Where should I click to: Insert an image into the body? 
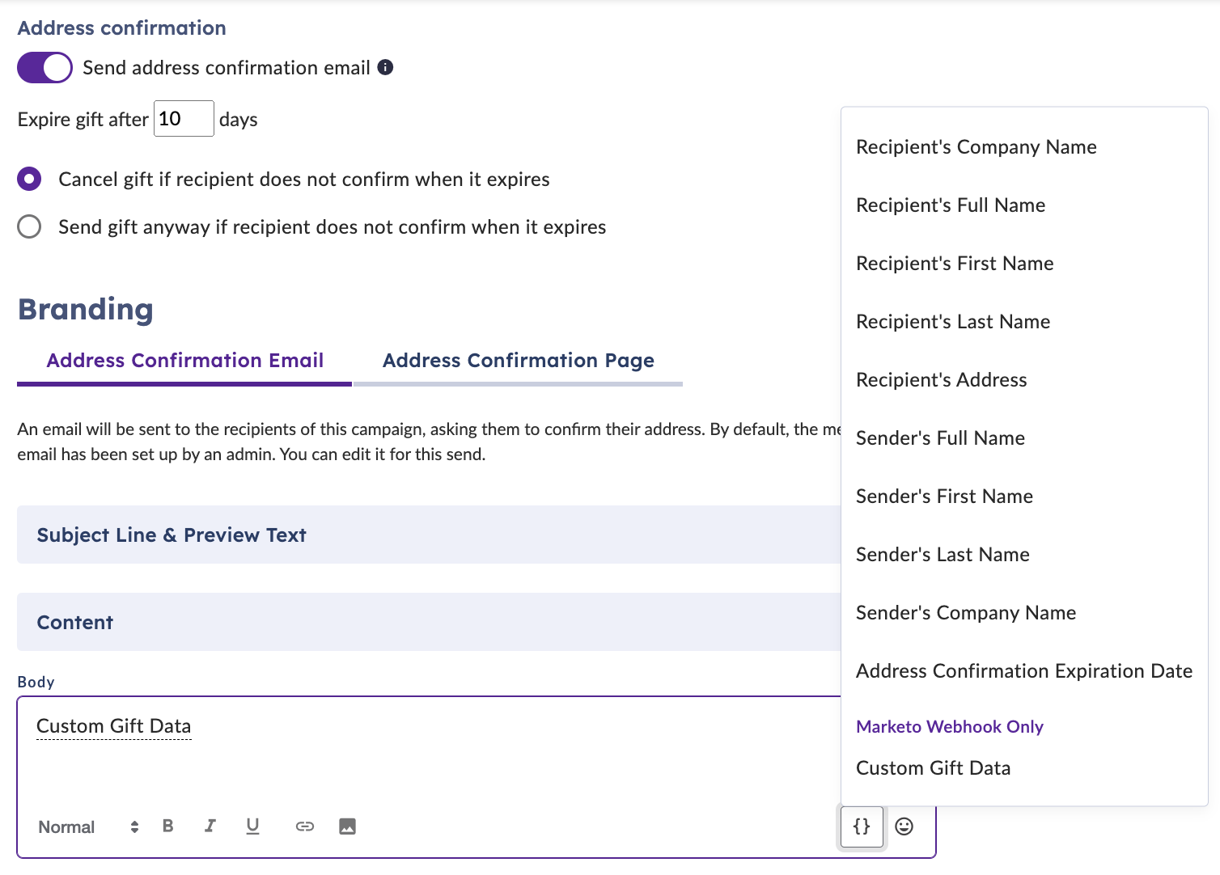(x=347, y=826)
